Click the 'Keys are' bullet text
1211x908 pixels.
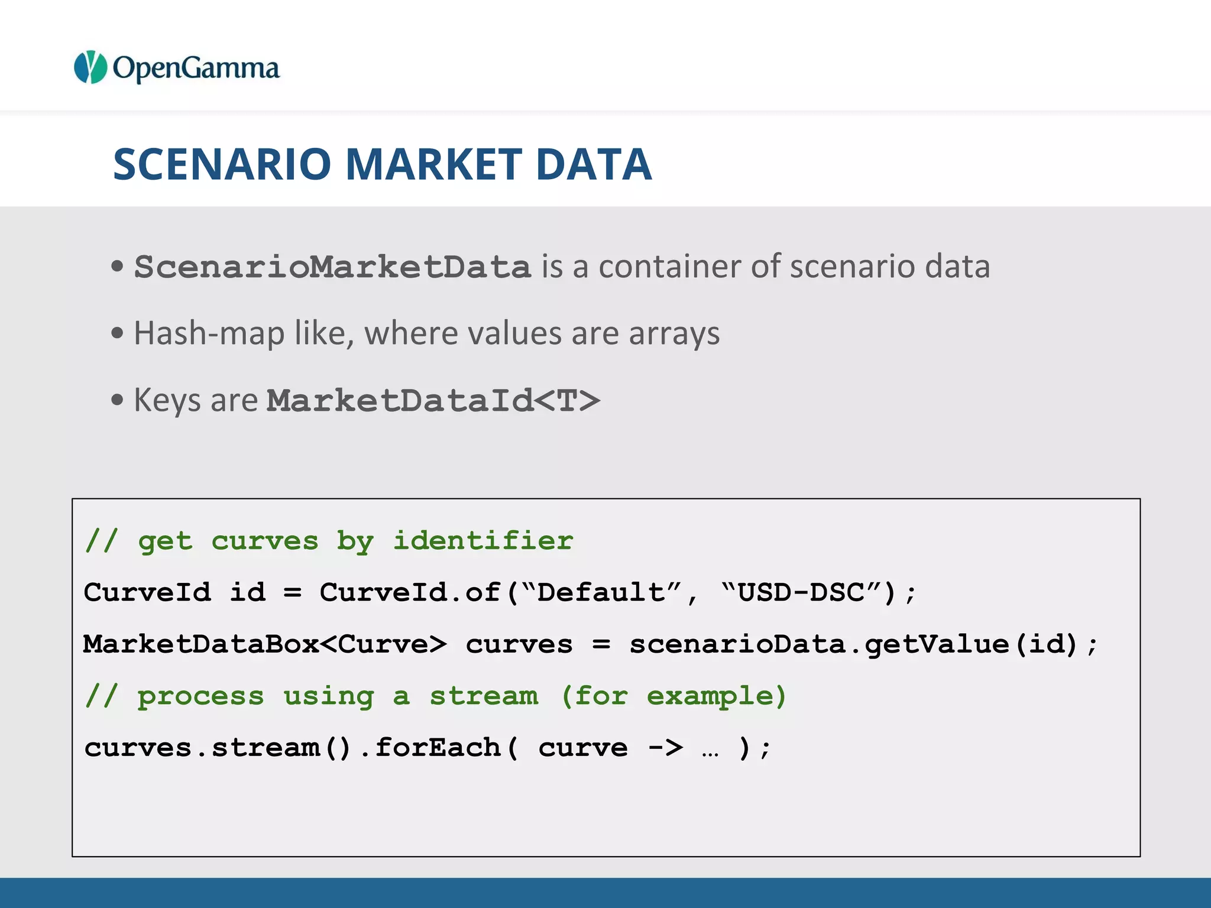tap(196, 400)
